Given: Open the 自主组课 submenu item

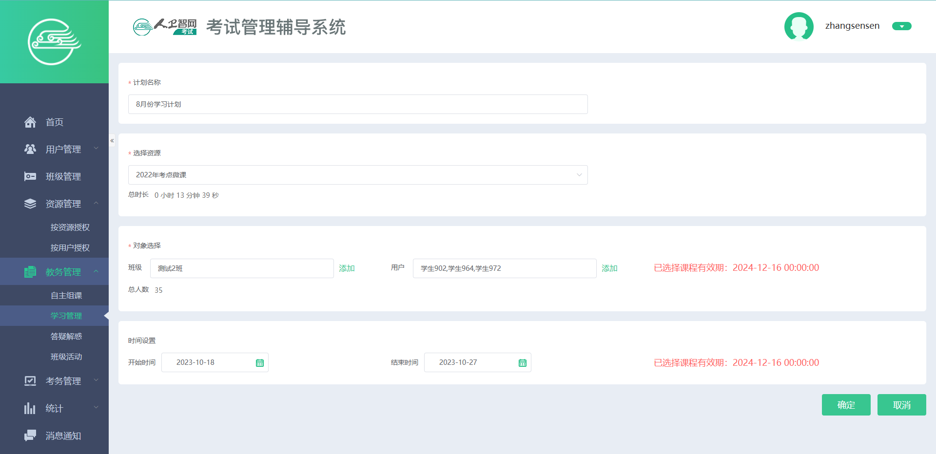Looking at the screenshot, I should [66, 296].
